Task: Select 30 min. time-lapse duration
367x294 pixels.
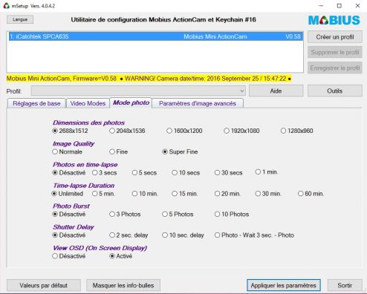Action: [268, 194]
